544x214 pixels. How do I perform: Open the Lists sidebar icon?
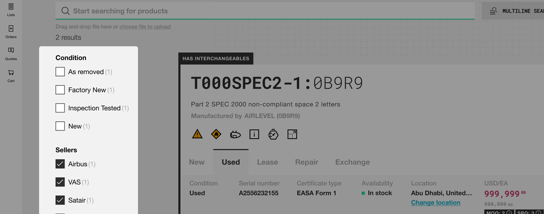tap(11, 10)
